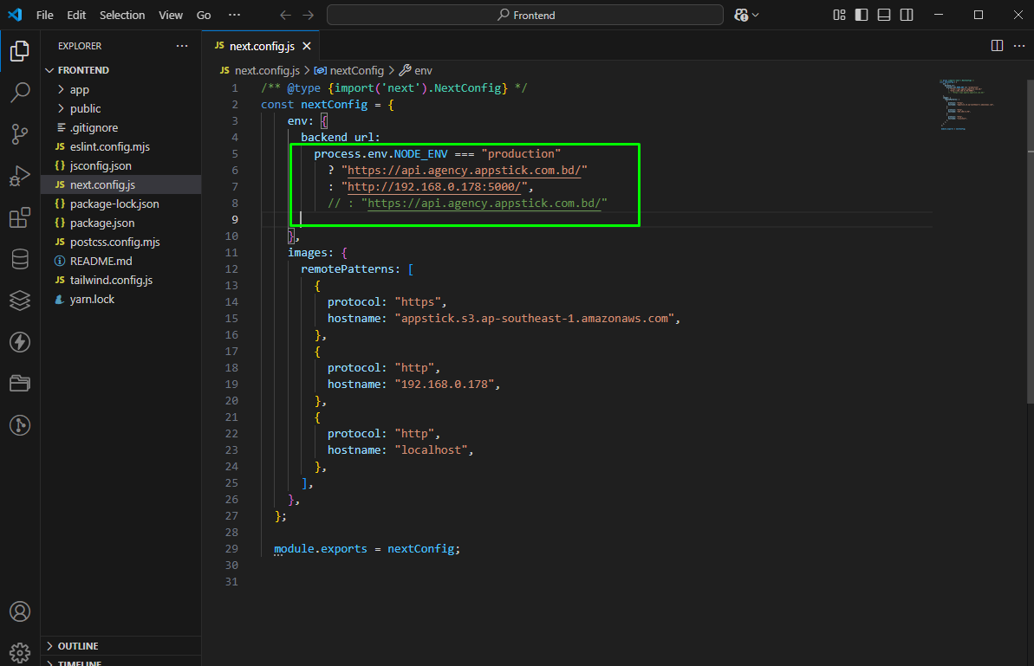Customize layout from title bar
Image resolution: width=1034 pixels, height=666 pixels.
coord(839,15)
